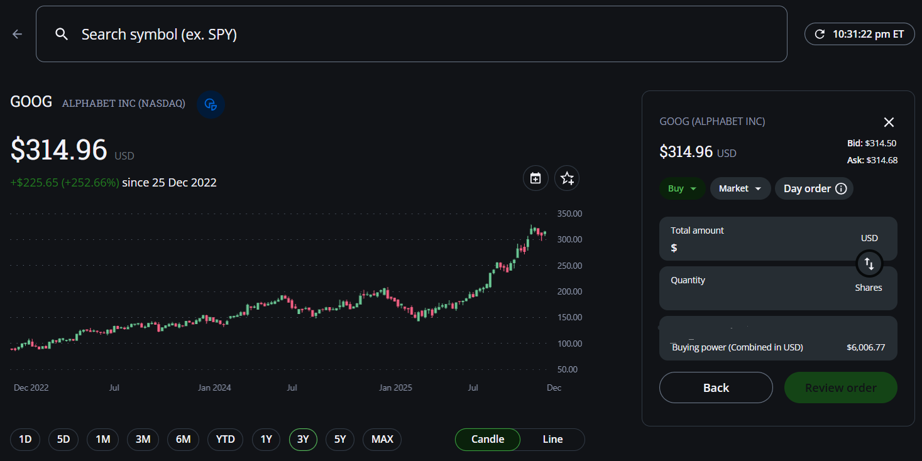The image size is (922, 461).
Task: Open the calendar events icon above the chart
Action: pos(535,178)
